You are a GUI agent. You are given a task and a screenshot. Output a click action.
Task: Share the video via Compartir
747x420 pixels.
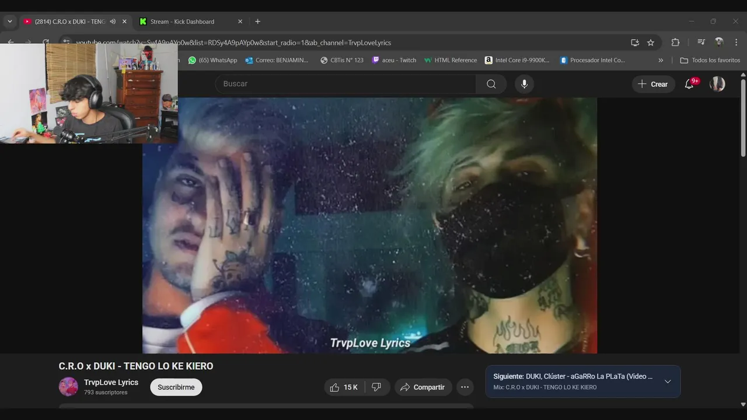[423, 387]
